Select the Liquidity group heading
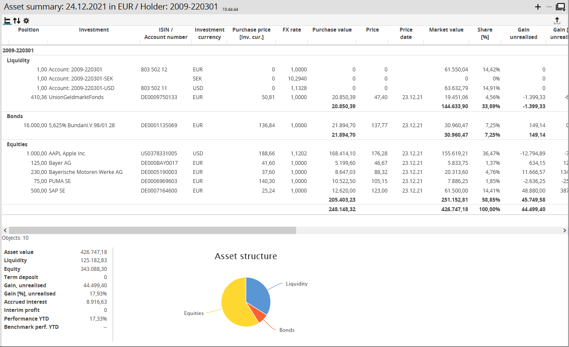This screenshot has width=569, height=347. 18,61
